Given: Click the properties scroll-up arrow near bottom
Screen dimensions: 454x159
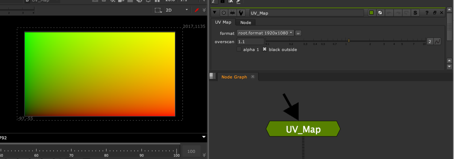Looking at the screenshot, I should coord(449,61).
